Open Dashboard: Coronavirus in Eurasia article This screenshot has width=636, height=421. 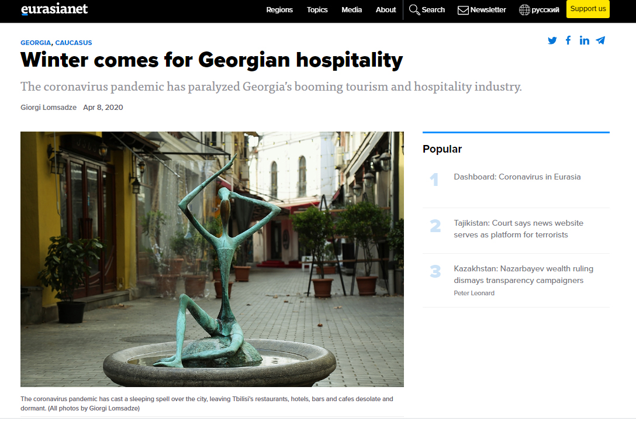[x=517, y=177]
